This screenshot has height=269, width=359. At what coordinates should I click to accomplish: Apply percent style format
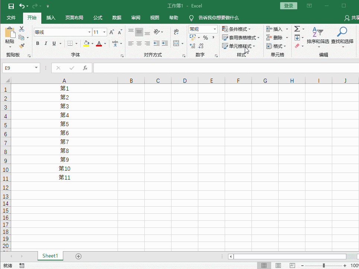[206, 38]
